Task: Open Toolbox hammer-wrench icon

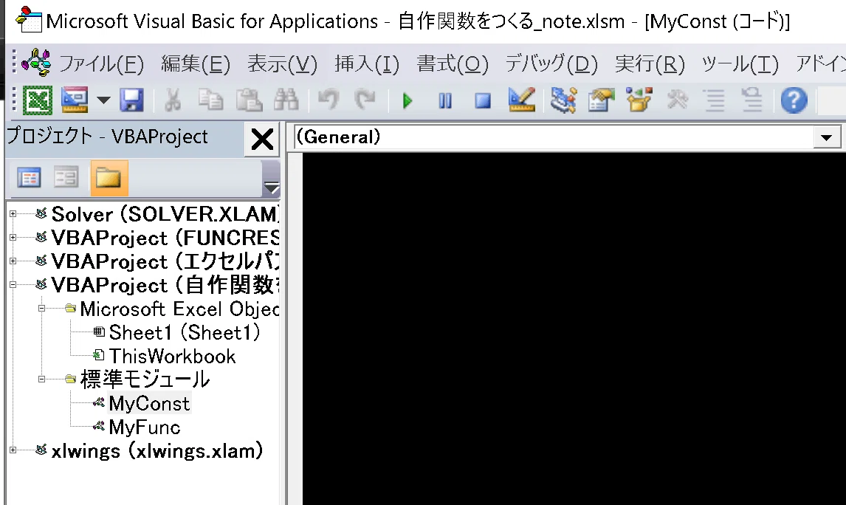Action: pos(677,100)
